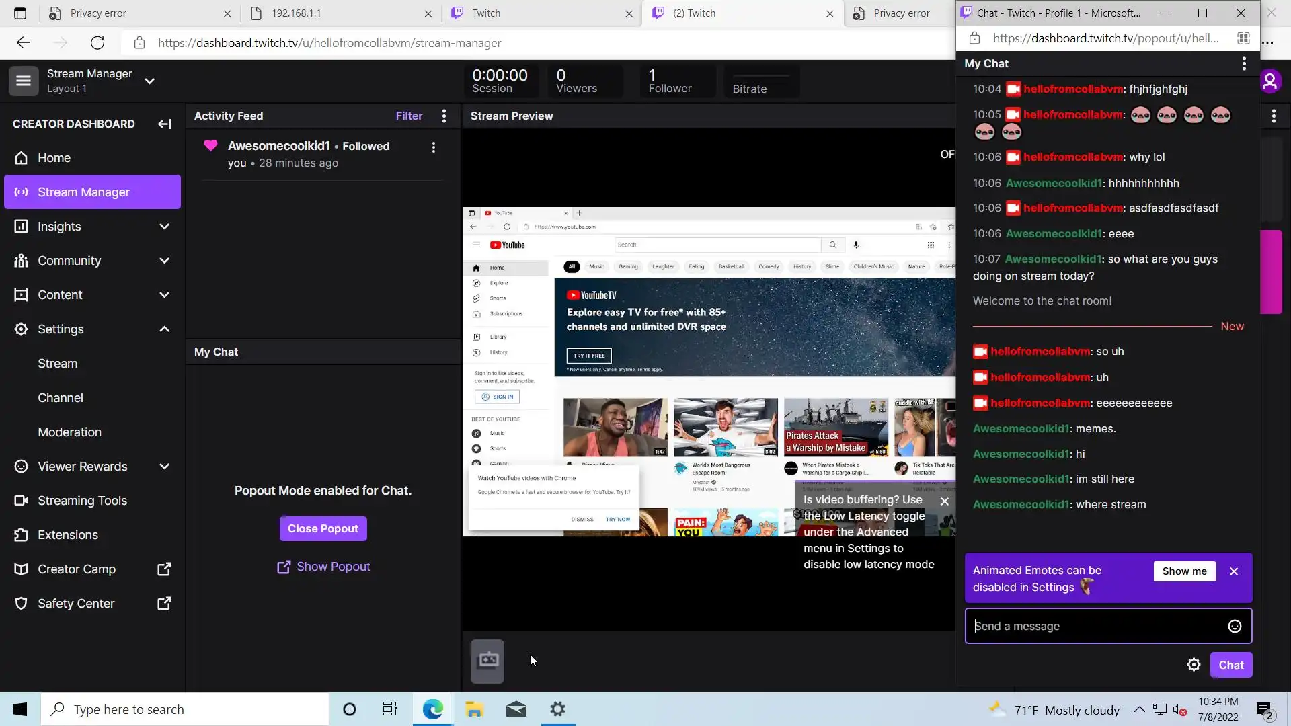Click the quick action icon below preview
The image size is (1291, 726).
(x=487, y=661)
